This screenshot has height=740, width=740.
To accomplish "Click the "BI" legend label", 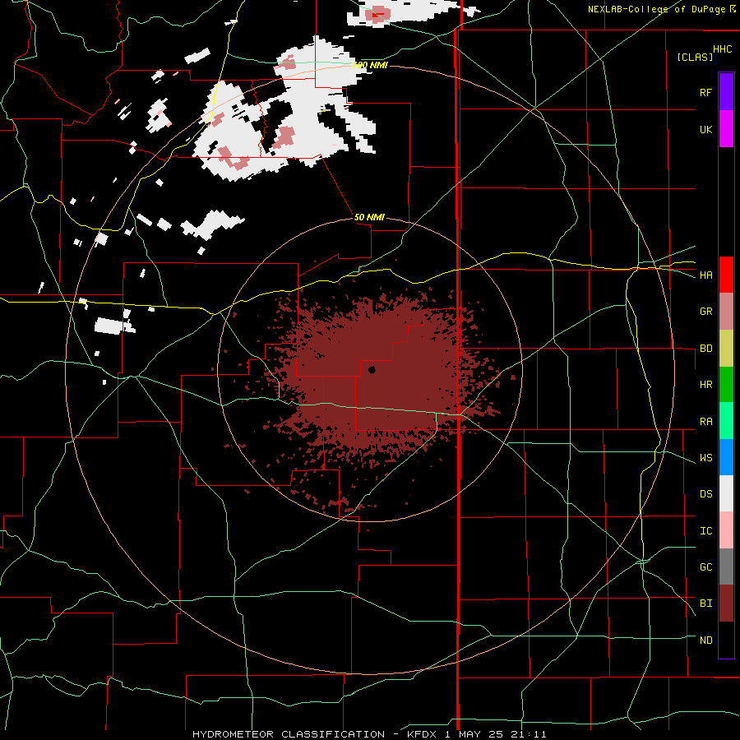I will 705,604.
